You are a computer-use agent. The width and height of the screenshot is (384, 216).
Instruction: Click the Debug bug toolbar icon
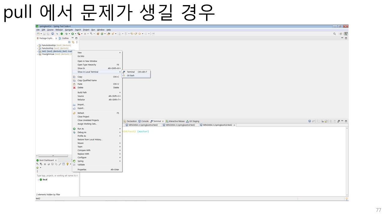tap(66, 34)
